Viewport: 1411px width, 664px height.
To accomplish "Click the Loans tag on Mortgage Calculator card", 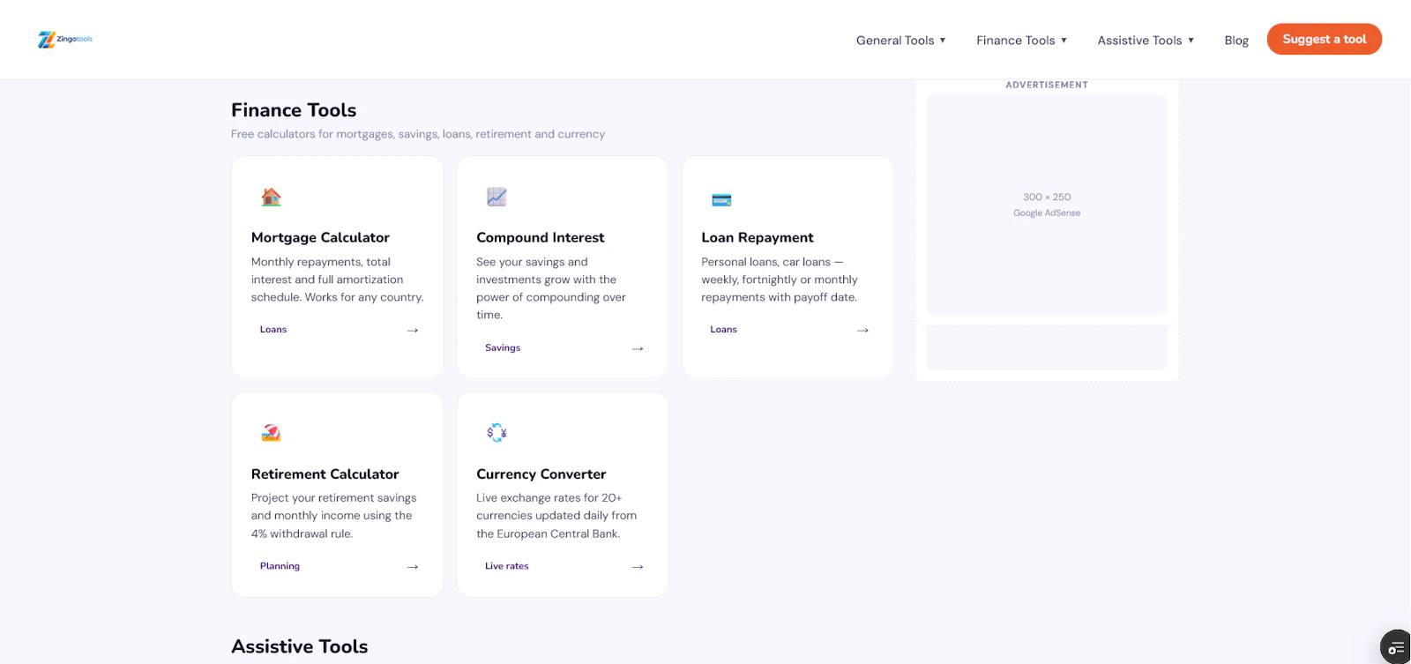I will [273, 329].
